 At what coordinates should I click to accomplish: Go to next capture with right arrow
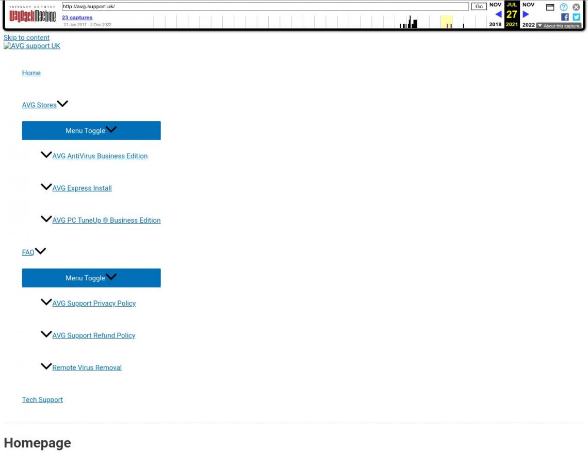526,14
